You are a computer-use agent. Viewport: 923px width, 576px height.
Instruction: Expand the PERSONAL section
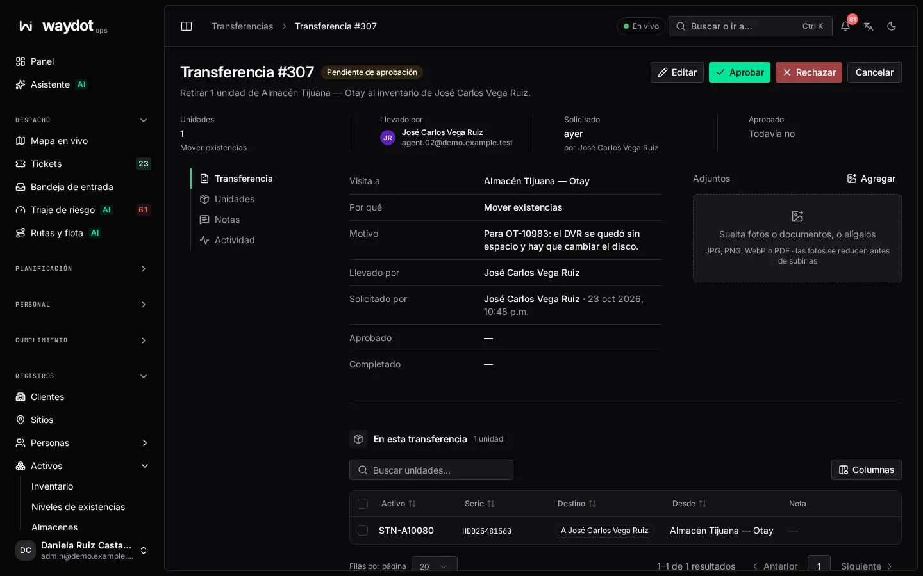82,305
